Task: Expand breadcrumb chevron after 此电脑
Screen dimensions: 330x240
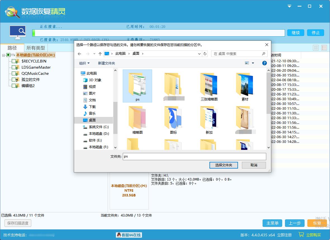Action: pos(129,54)
